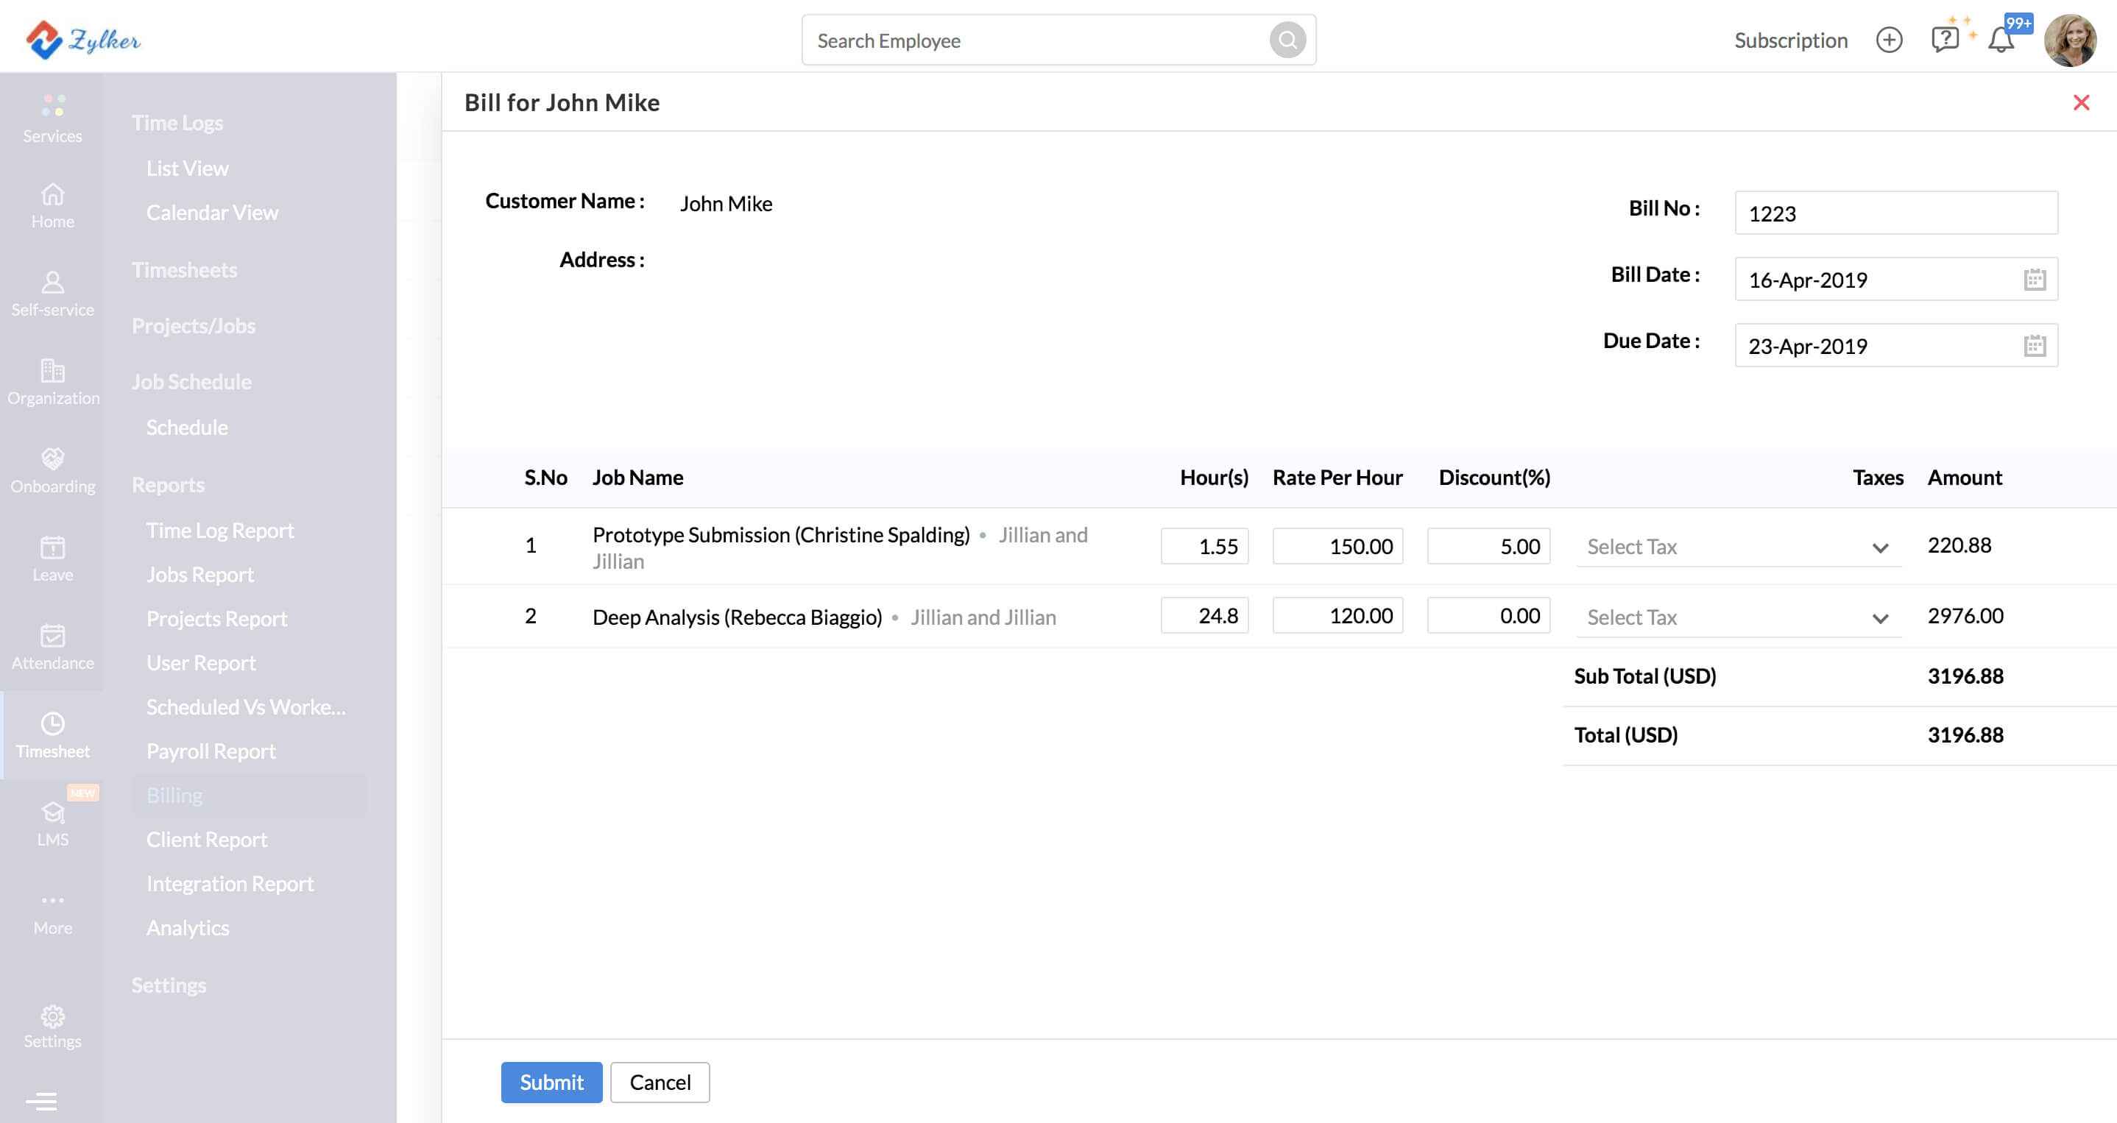The image size is (2117, 1123).
Task: Open Payroll Report menu item
Action: pos(211,751)
